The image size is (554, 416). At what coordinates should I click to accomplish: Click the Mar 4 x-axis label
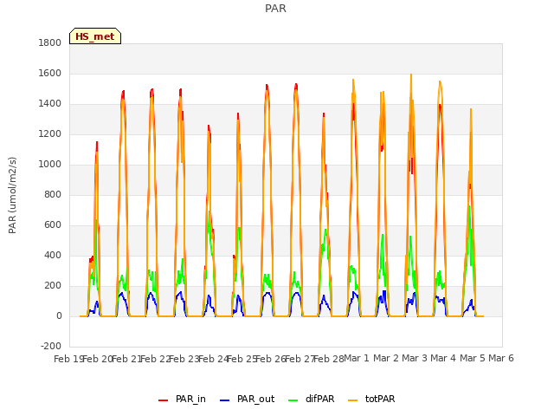[x=443, y=358]
